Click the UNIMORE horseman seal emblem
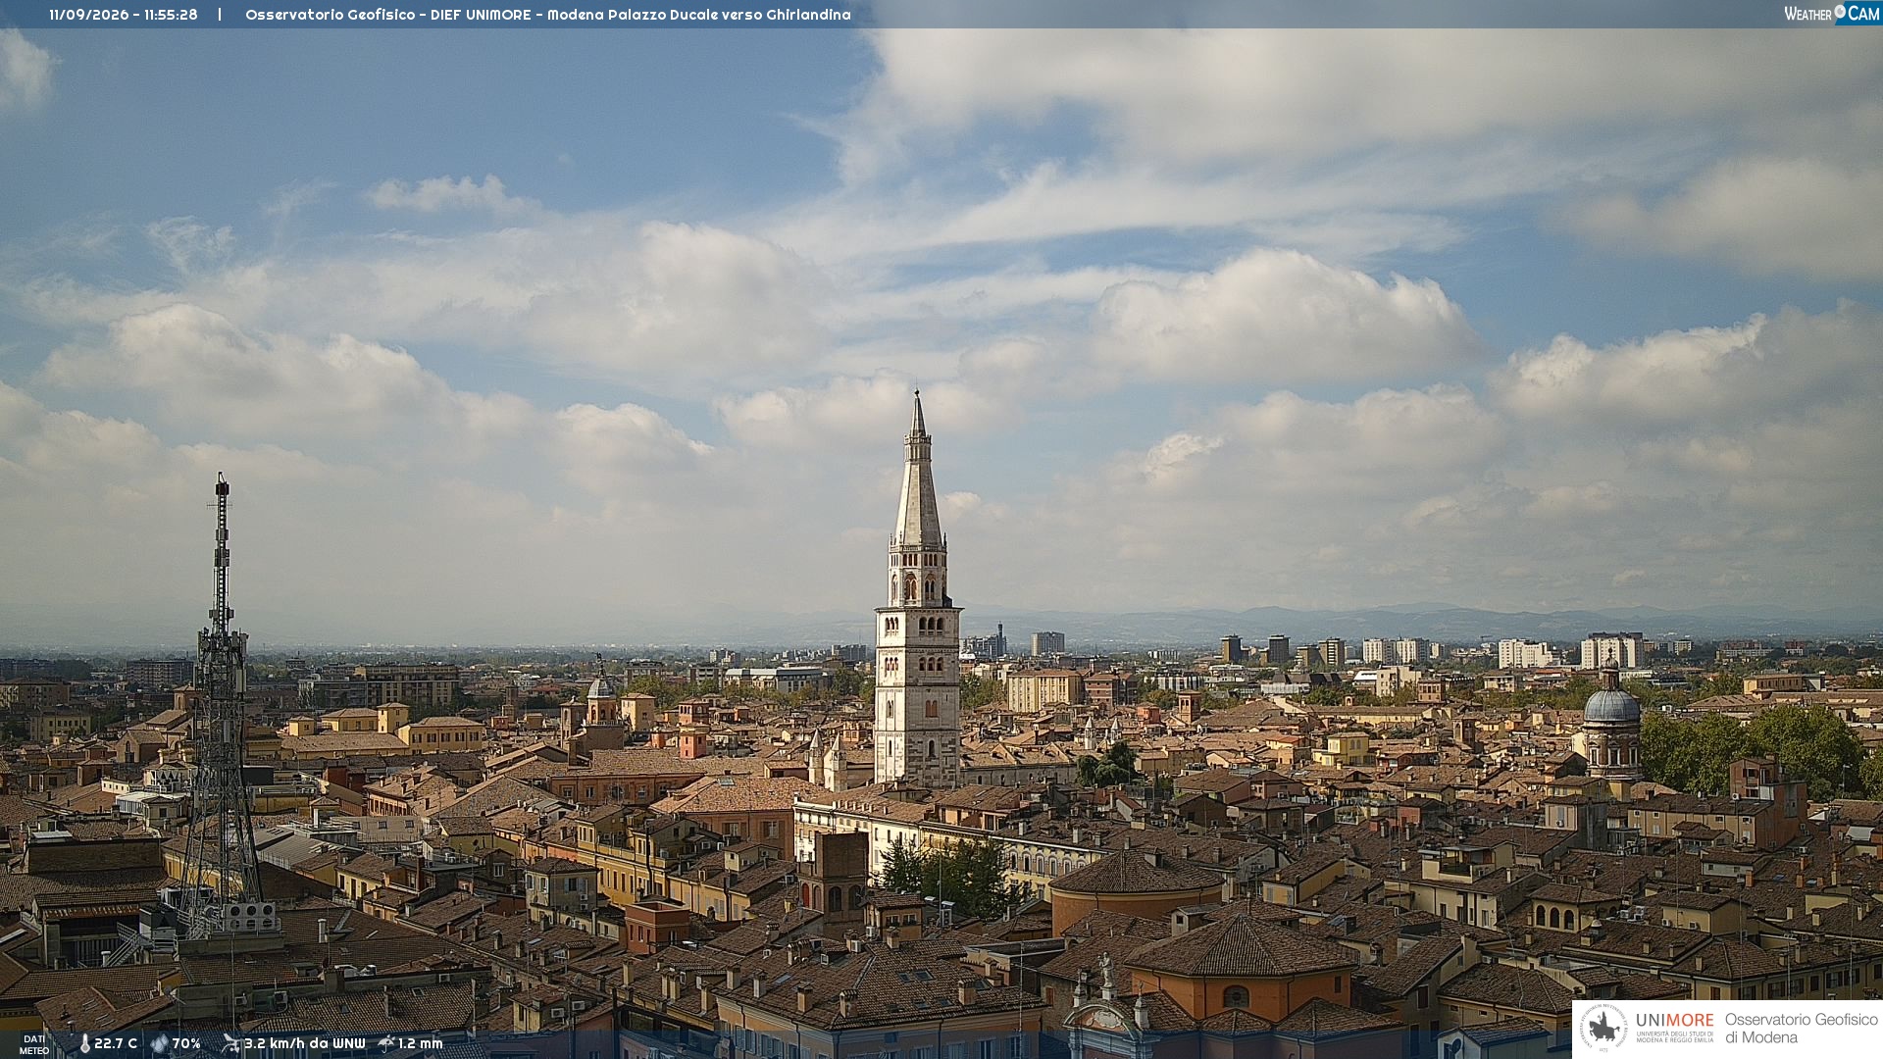This screenshot has width=1883, height=1059. (1603, 1029)
